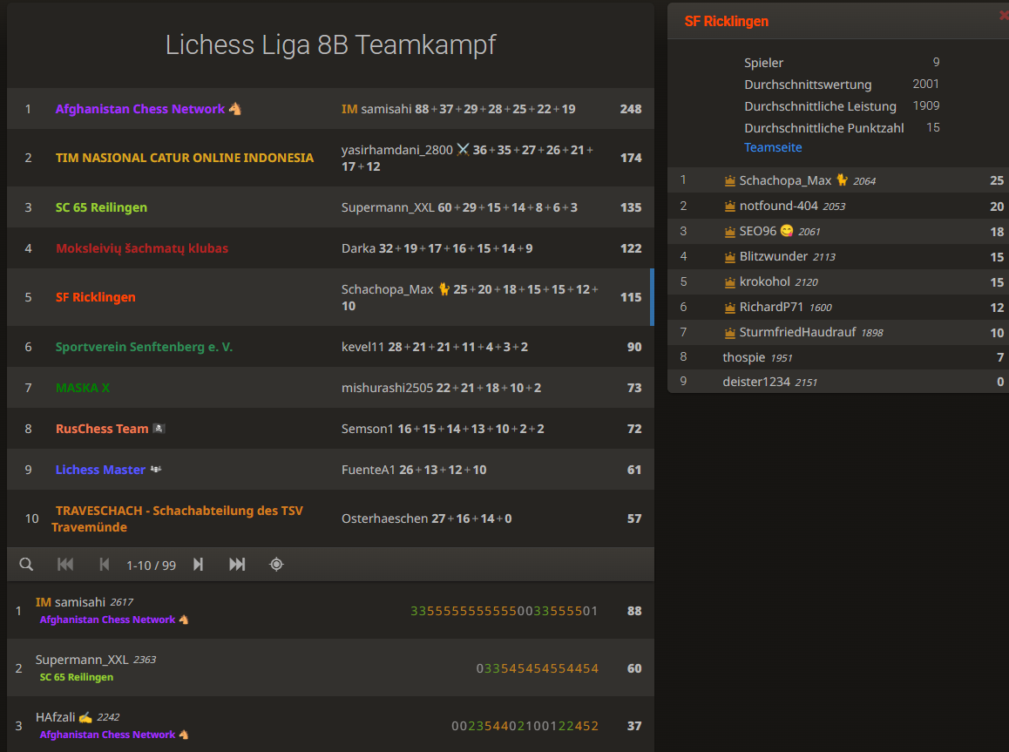Click crown icon next to Blitzwunder
The width and height of the screenshot is (1009, 752).
tap(729, 257)
